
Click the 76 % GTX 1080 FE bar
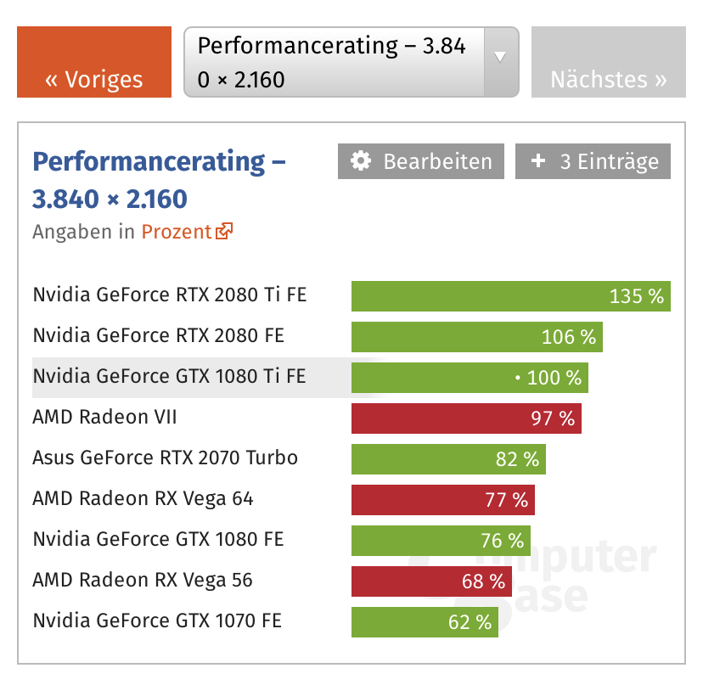pyautogui.click(x=441, y=541)
